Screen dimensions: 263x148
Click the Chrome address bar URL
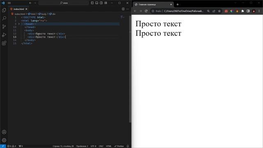pyautogui.click(x=184, y=11)
